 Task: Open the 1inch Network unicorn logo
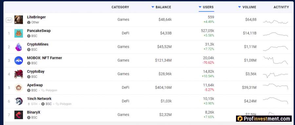click(19, 101)
